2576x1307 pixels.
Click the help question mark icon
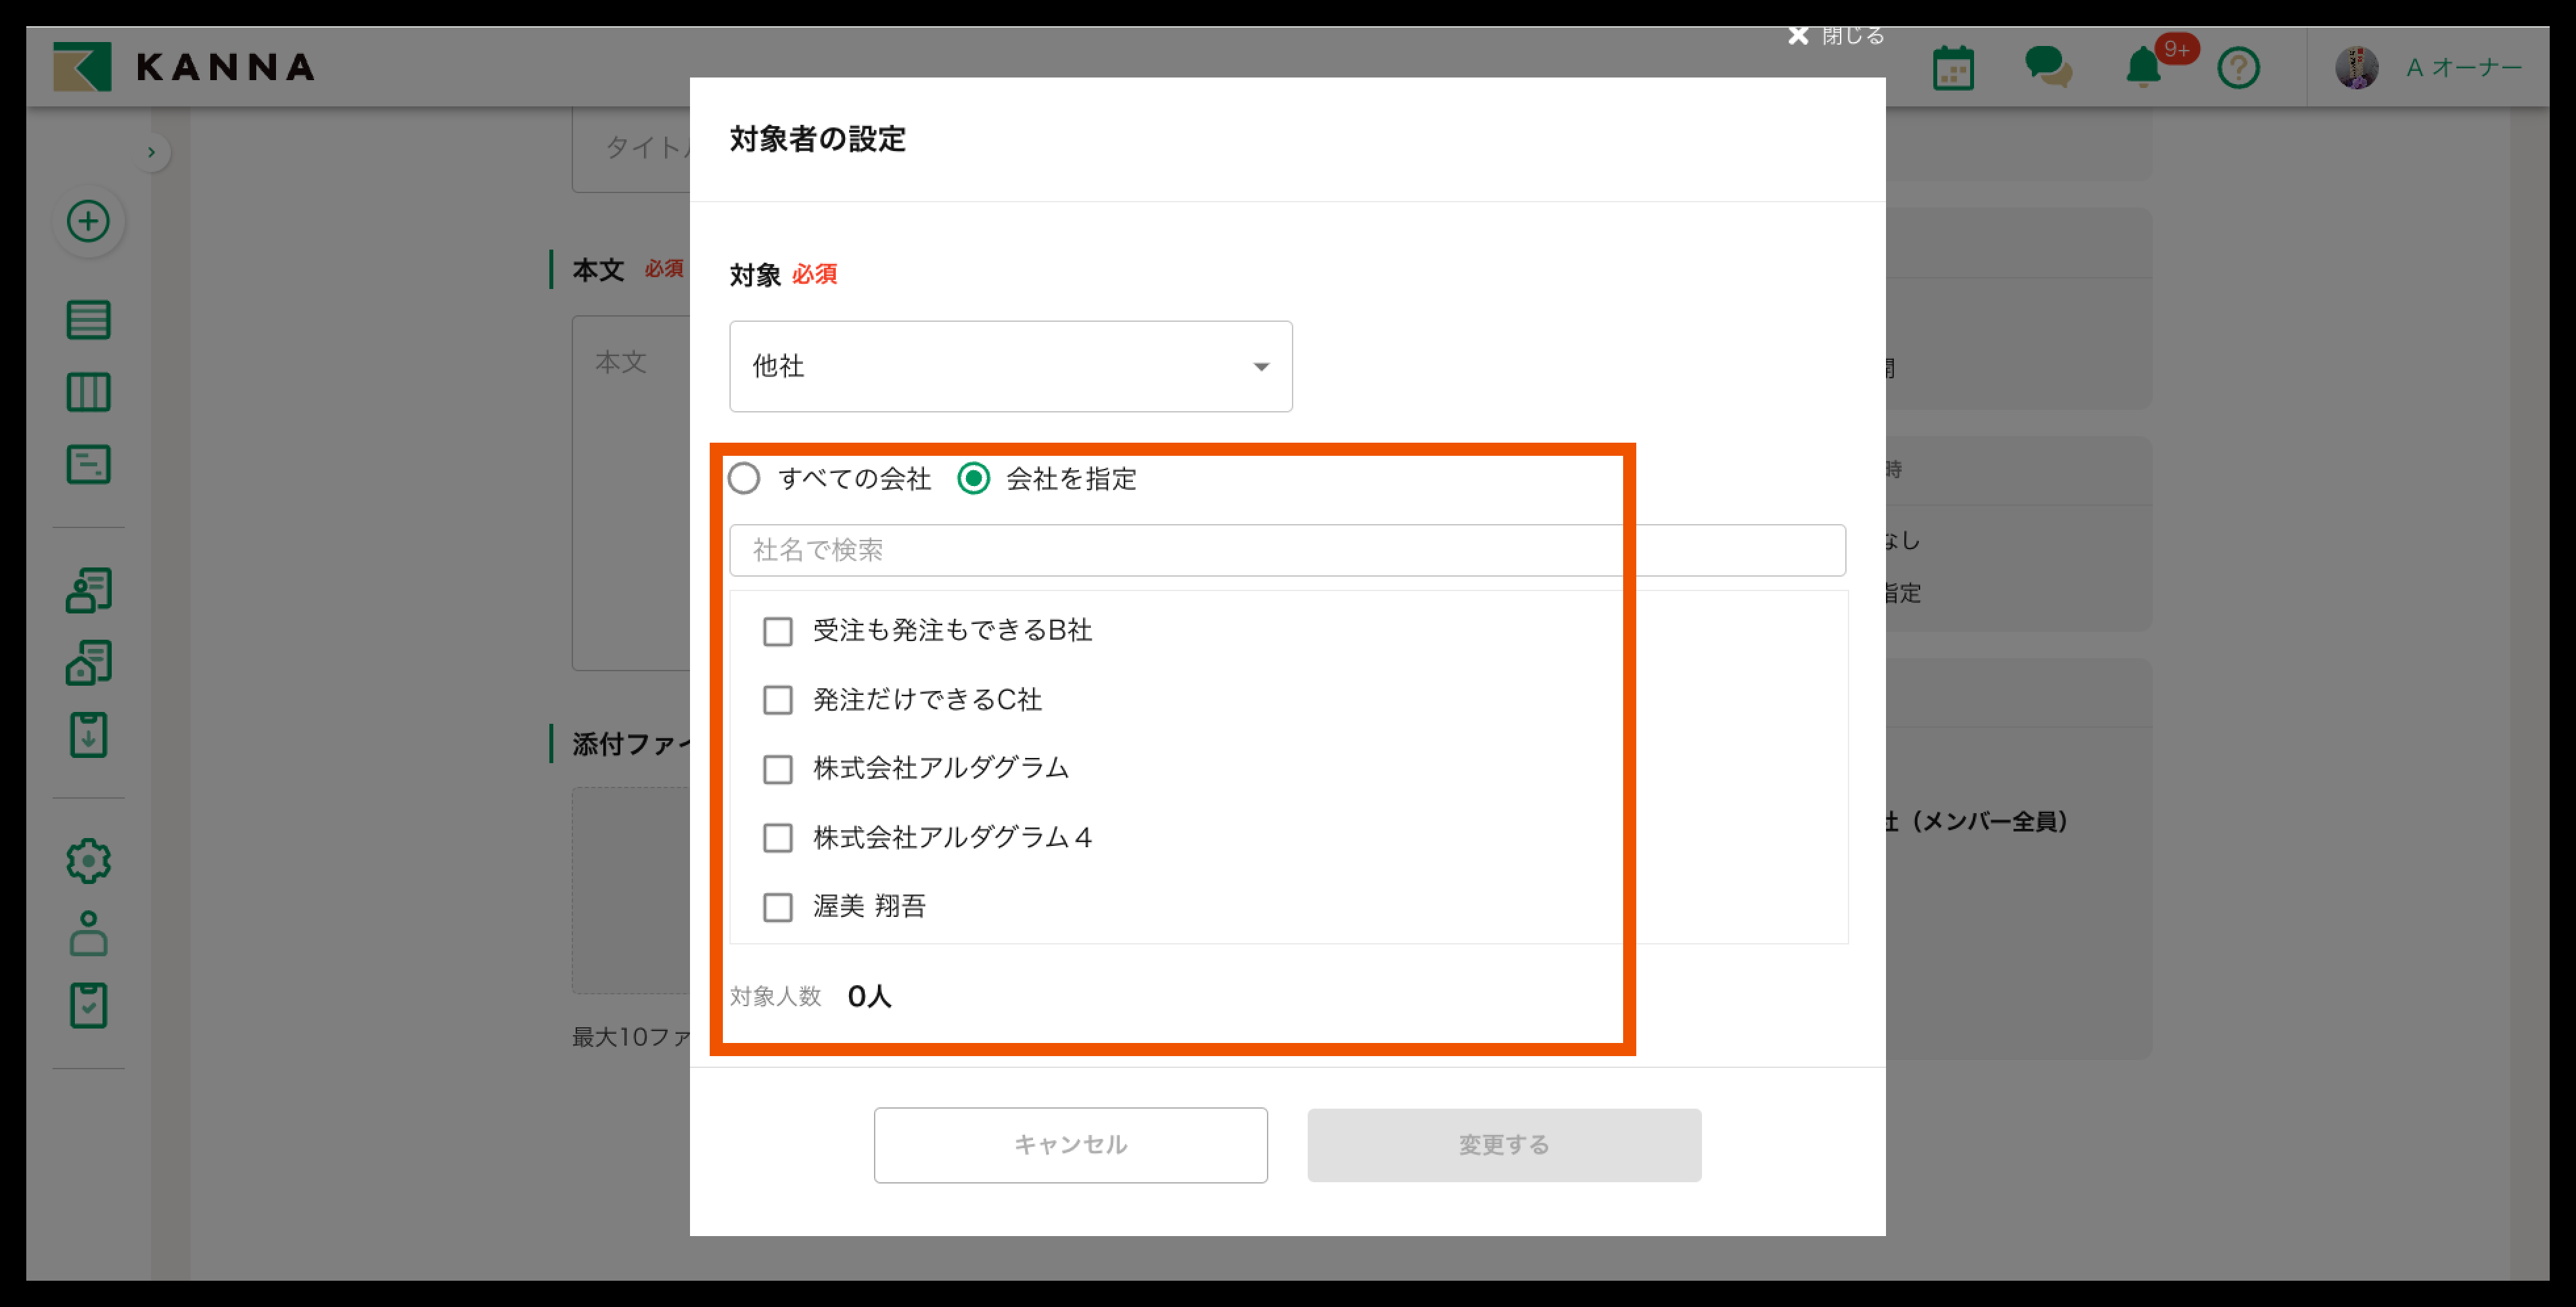pyautogui.click(x=2238, y=68)
